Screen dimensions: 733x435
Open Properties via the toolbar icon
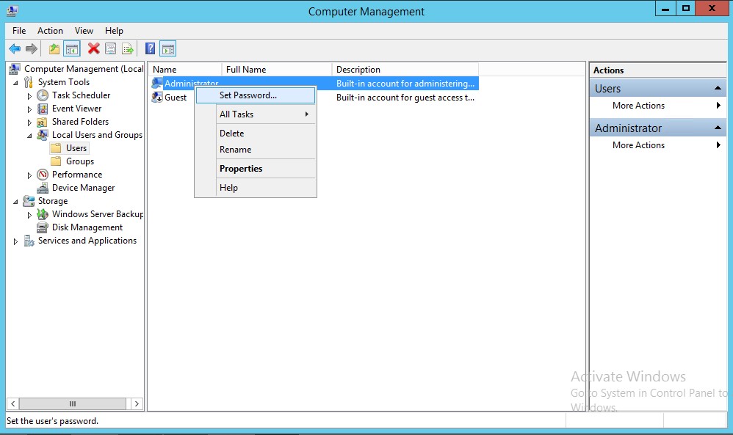[111, 49]
